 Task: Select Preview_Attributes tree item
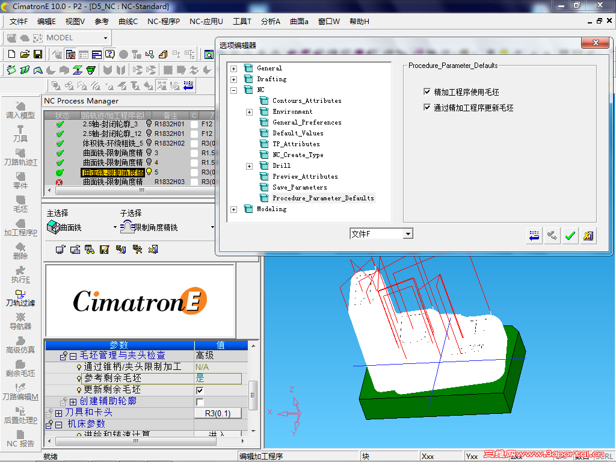(x=305, y=176)
